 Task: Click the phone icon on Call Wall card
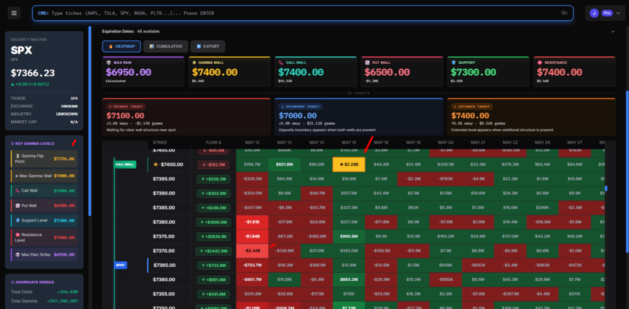pos(281,63)
